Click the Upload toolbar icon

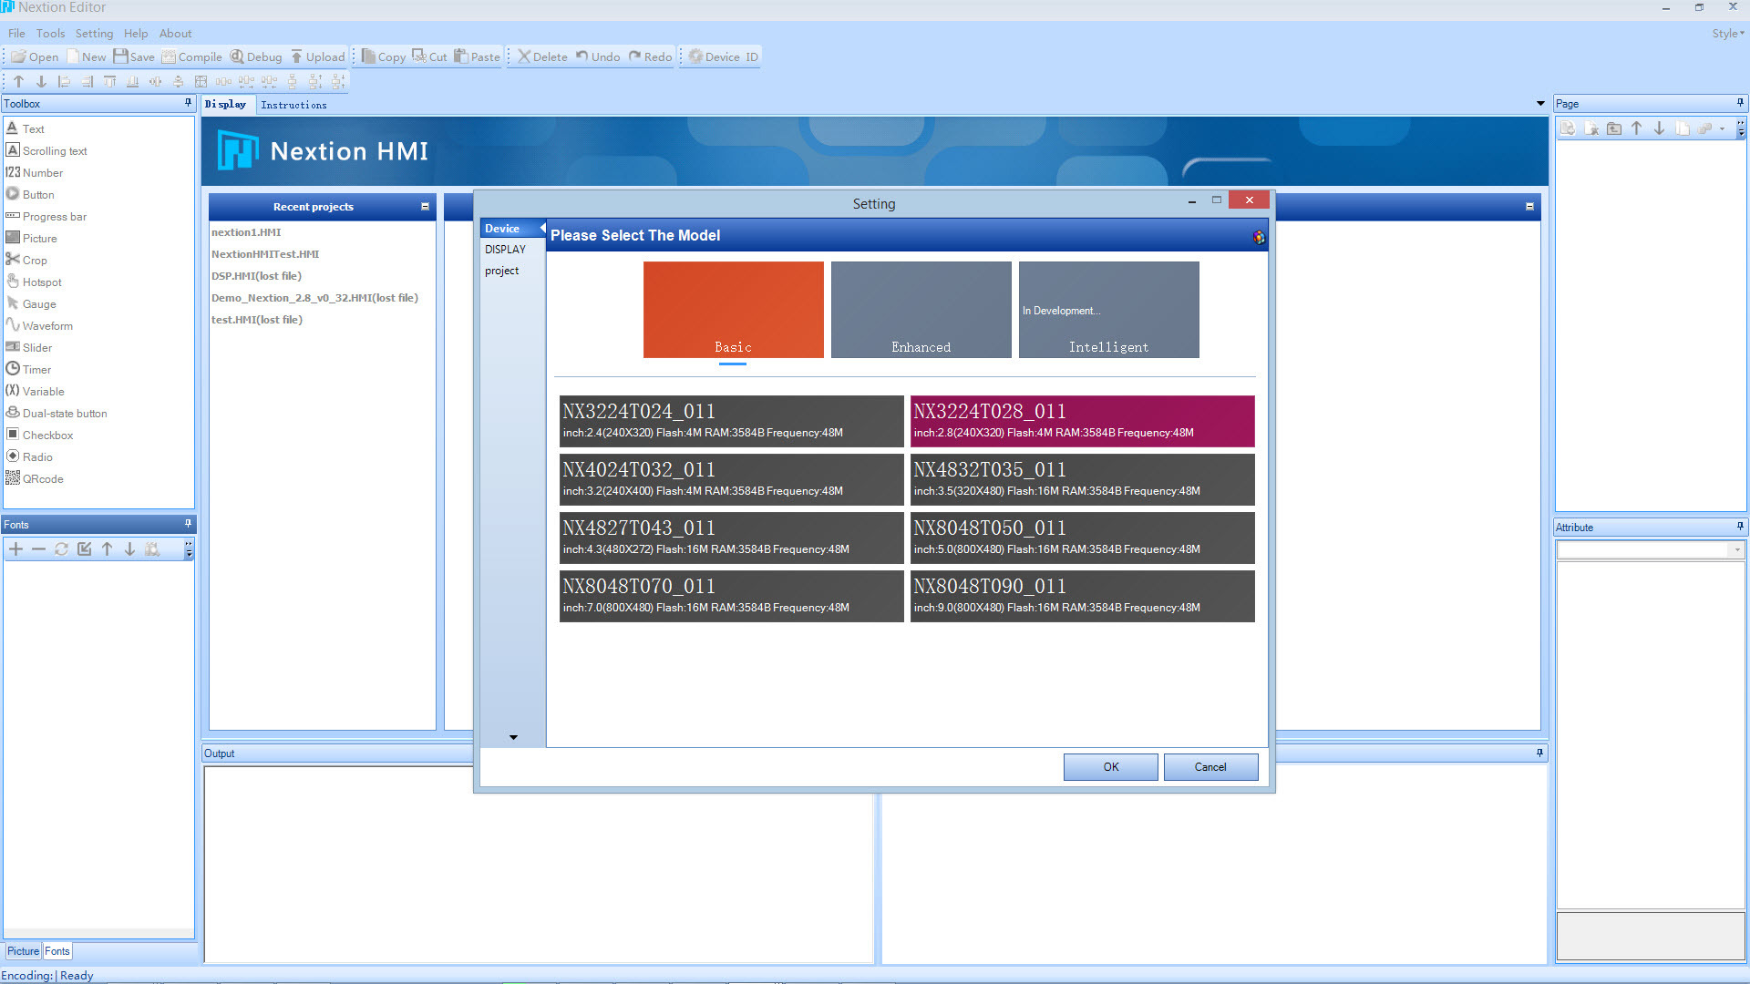(317, 56)
